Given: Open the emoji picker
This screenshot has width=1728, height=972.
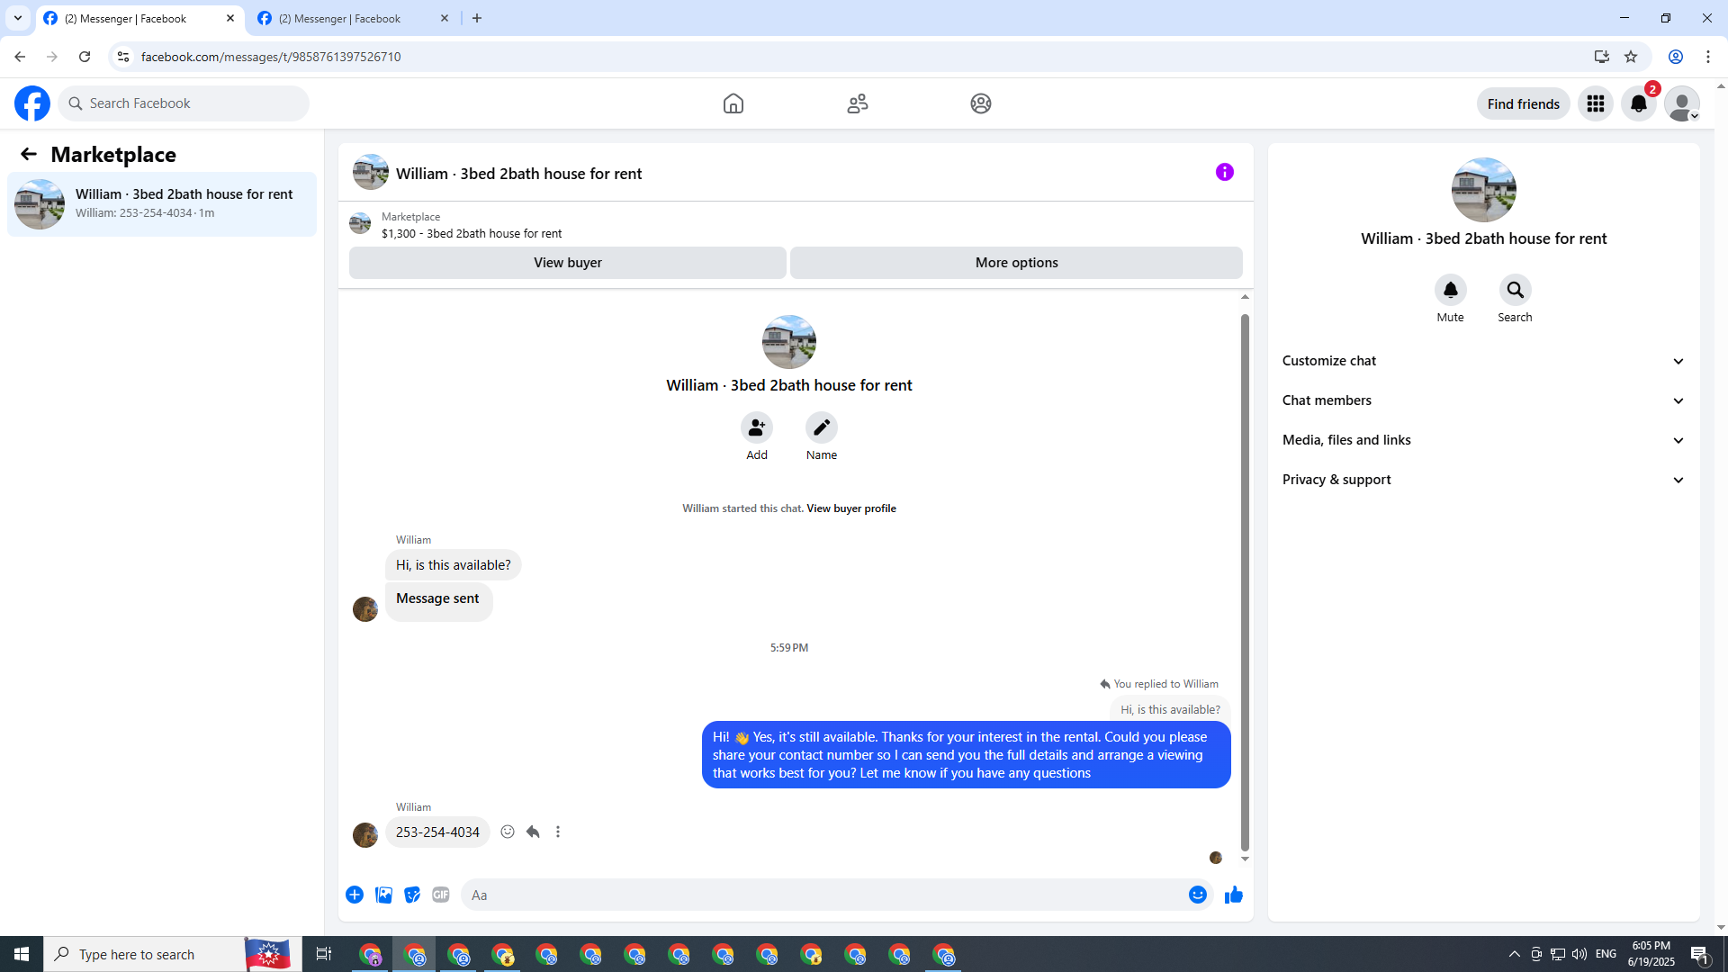Looking at the screenshot, I should point(1198,895).
